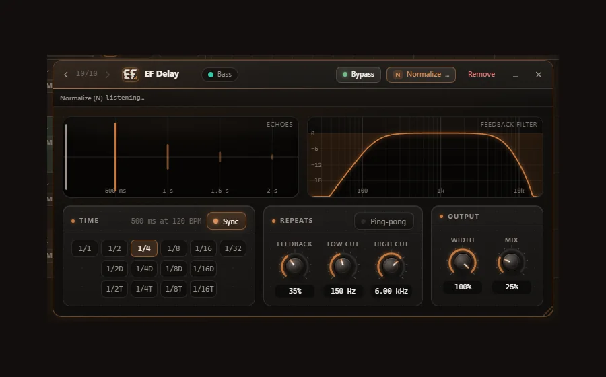Click the 1.5 s echo bar
606x377 pixels.
pyautogui.click(x=220, y=157)
